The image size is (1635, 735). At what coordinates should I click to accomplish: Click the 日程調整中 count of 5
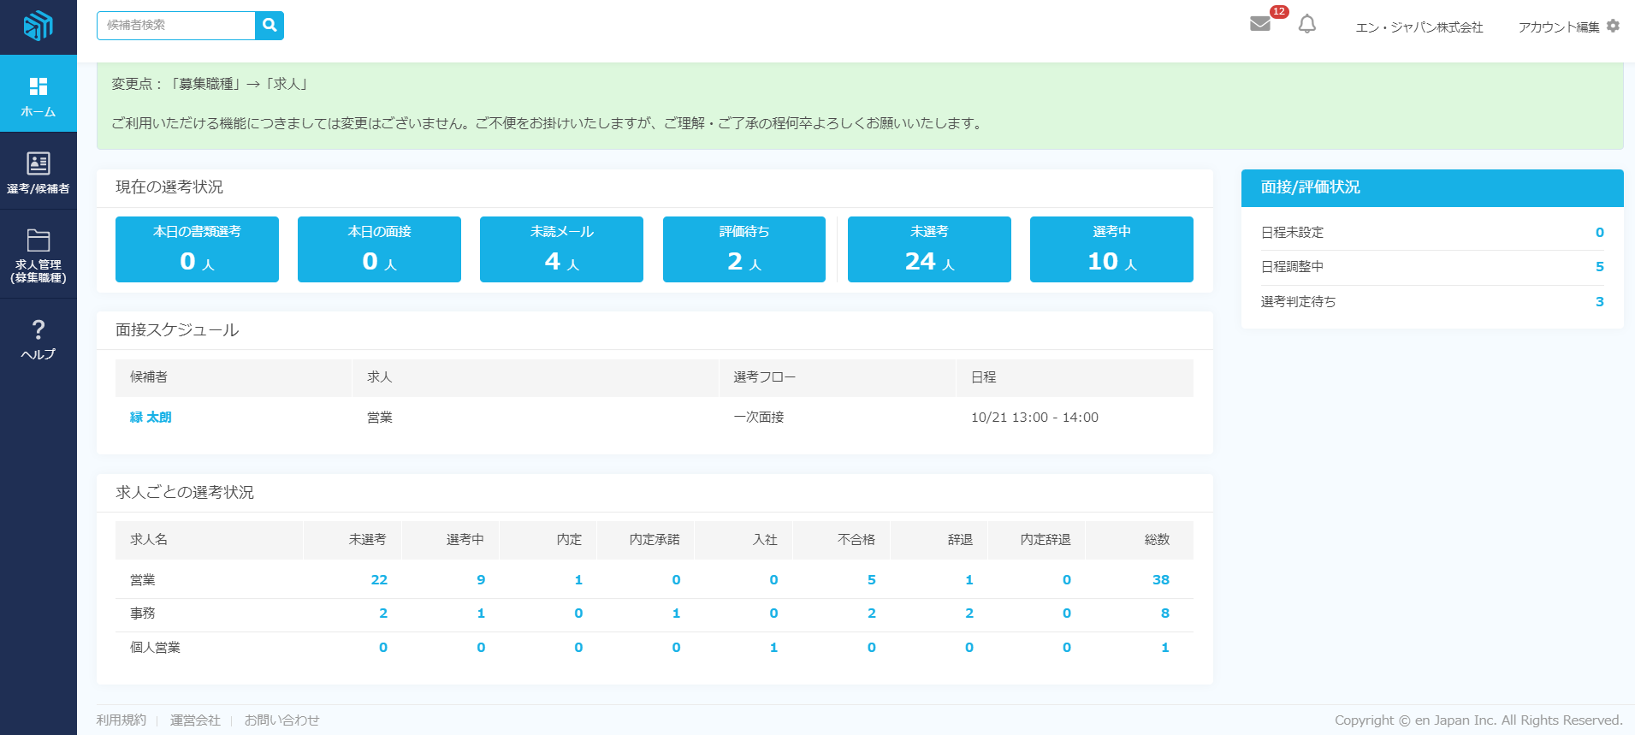1599,267
